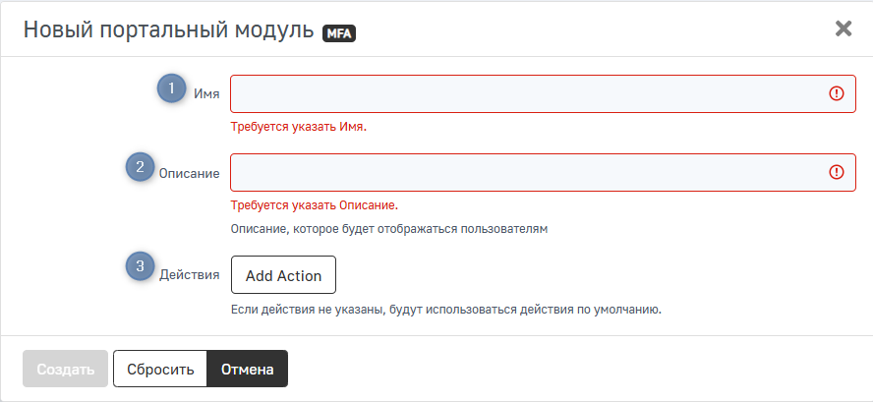Click the Описание field label
The image size is (873, 402).
coord(189,173)
